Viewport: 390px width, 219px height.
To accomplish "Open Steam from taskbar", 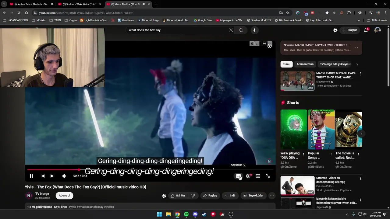I will (204, 214).
